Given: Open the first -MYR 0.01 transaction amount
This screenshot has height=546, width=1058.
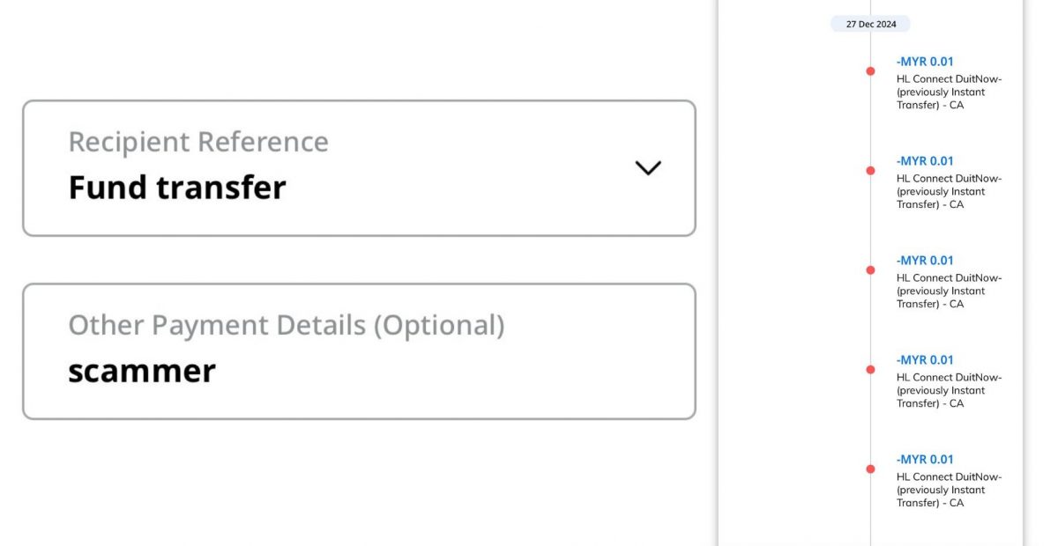Looking at the screenshot, I should (x=925, y=62).
